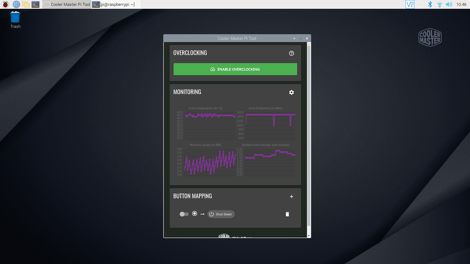Click the System load average chart
The image size is (470, 264).
[x=266, y=159]
